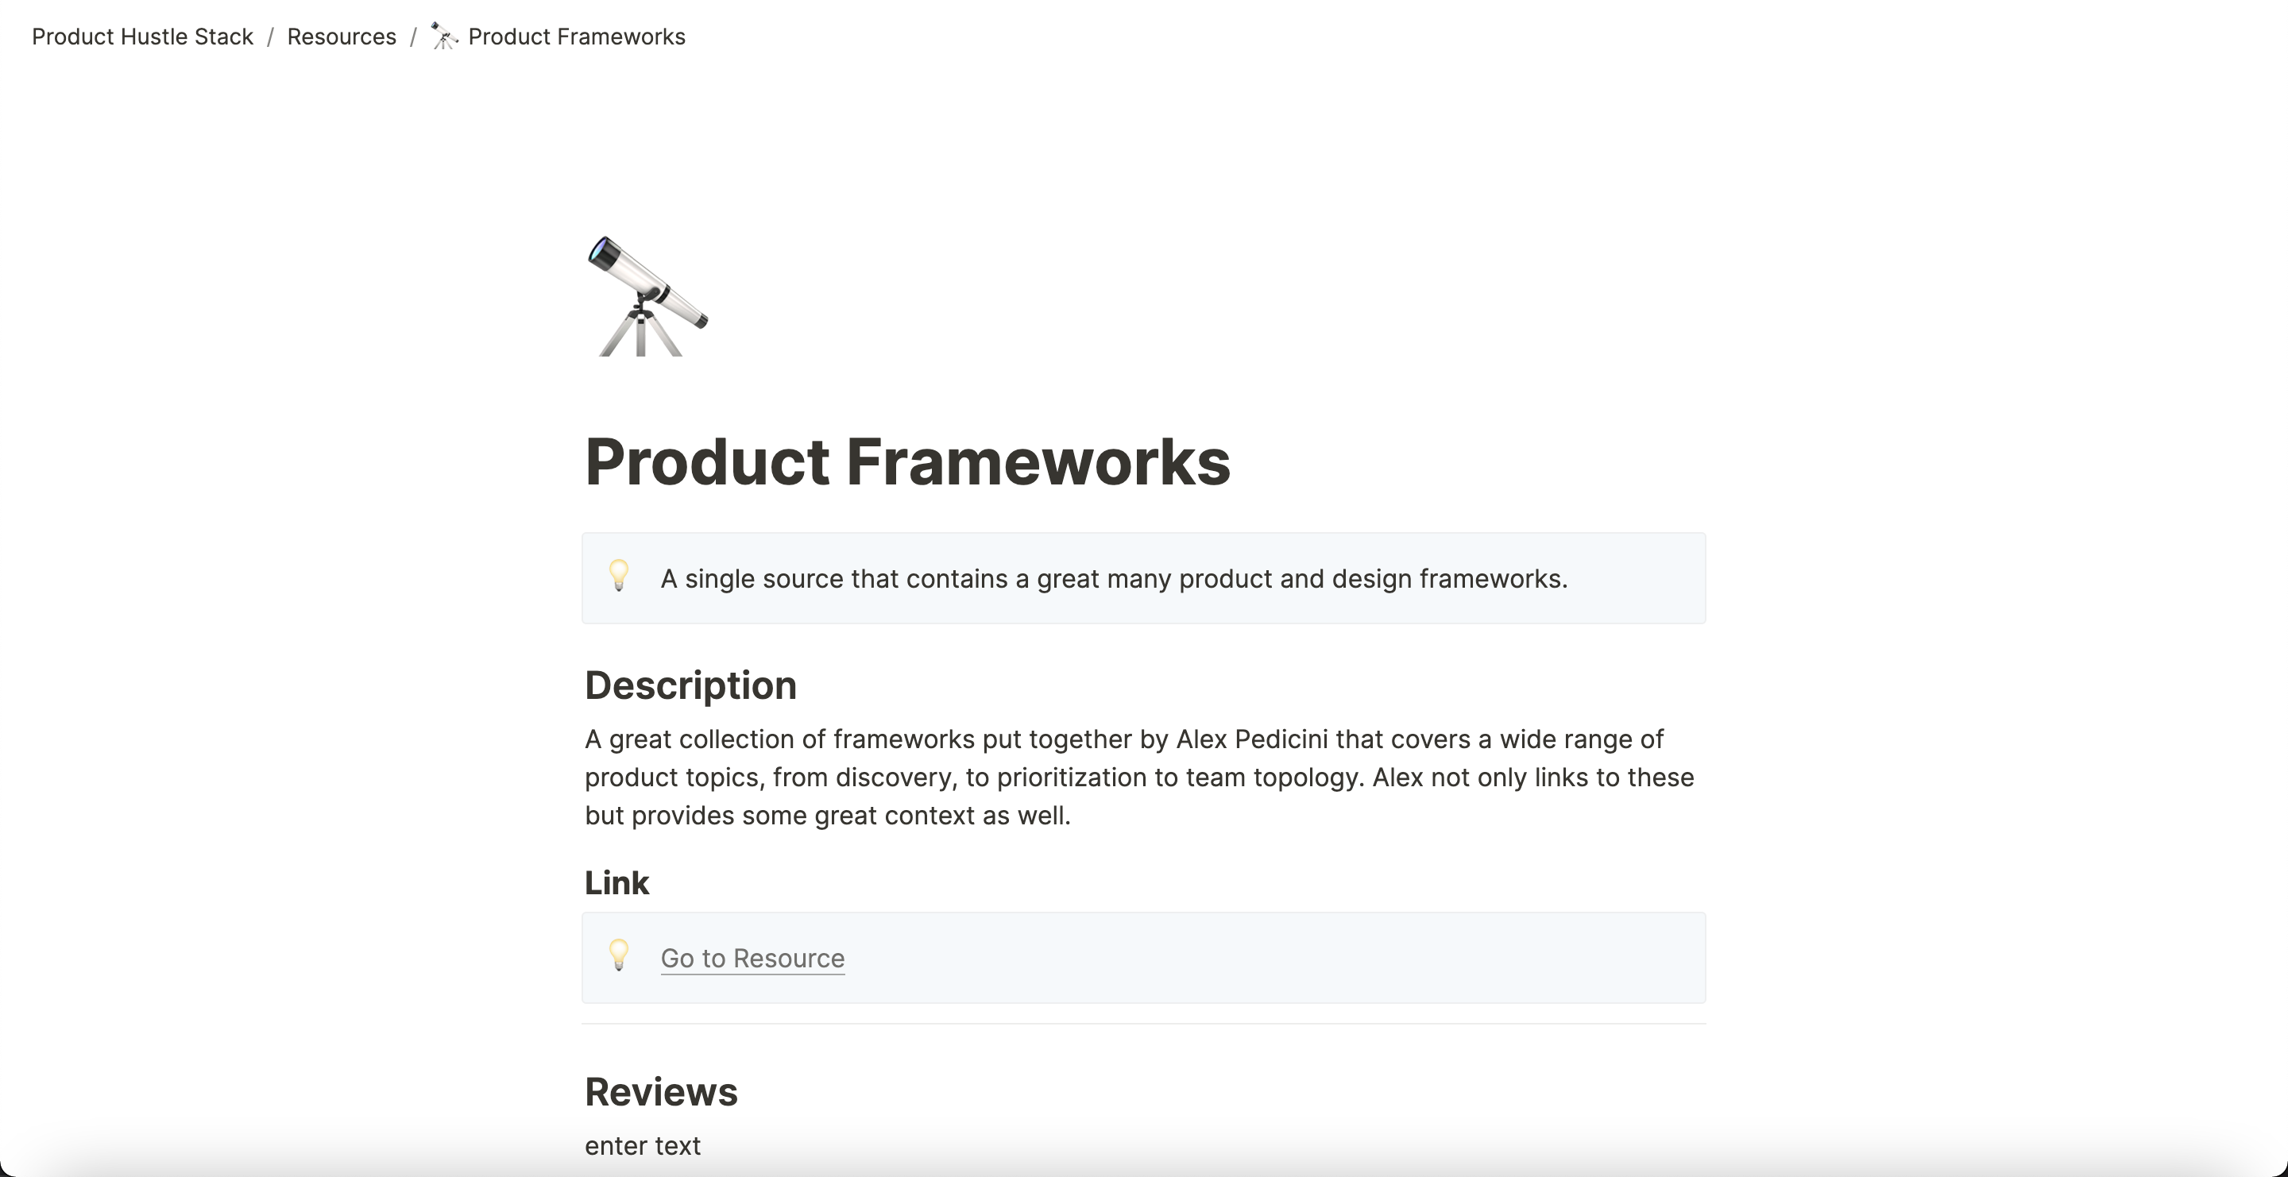The image size is (2288, 1177).
Task: Click the Description section heading
Action: coord(690,685)
